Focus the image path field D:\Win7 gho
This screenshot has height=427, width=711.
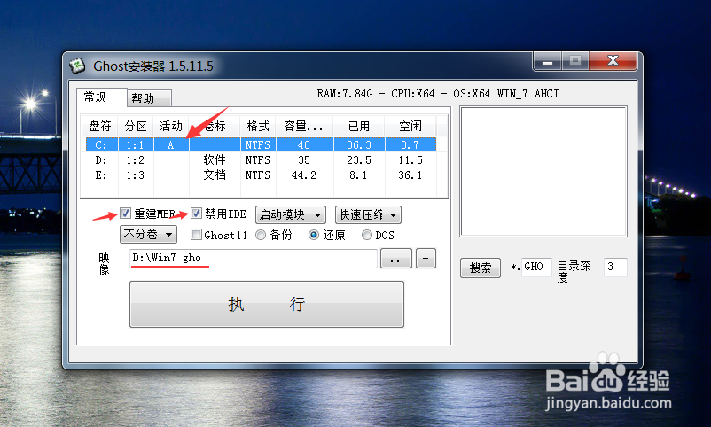253,259
